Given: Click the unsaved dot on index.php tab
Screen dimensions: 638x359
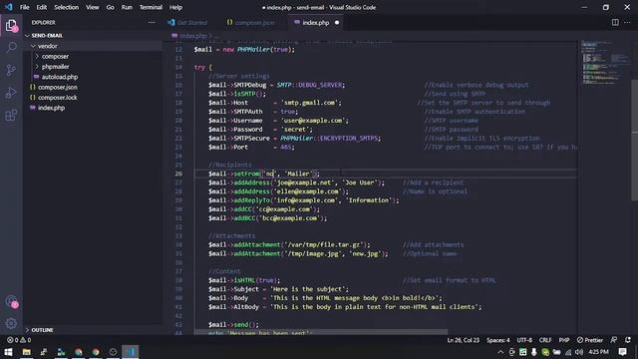Looking at the screenshot, I should [x=337, y=22].
